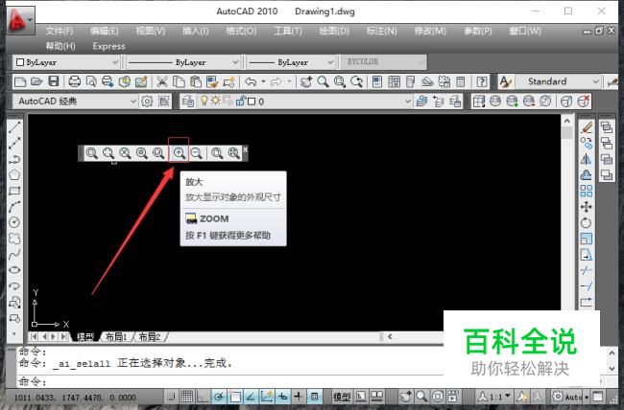The height and width of the screenshot is (410, 624).
Task: Click the Erase tool in modify toolbar
Action: [x=587, y=127]
